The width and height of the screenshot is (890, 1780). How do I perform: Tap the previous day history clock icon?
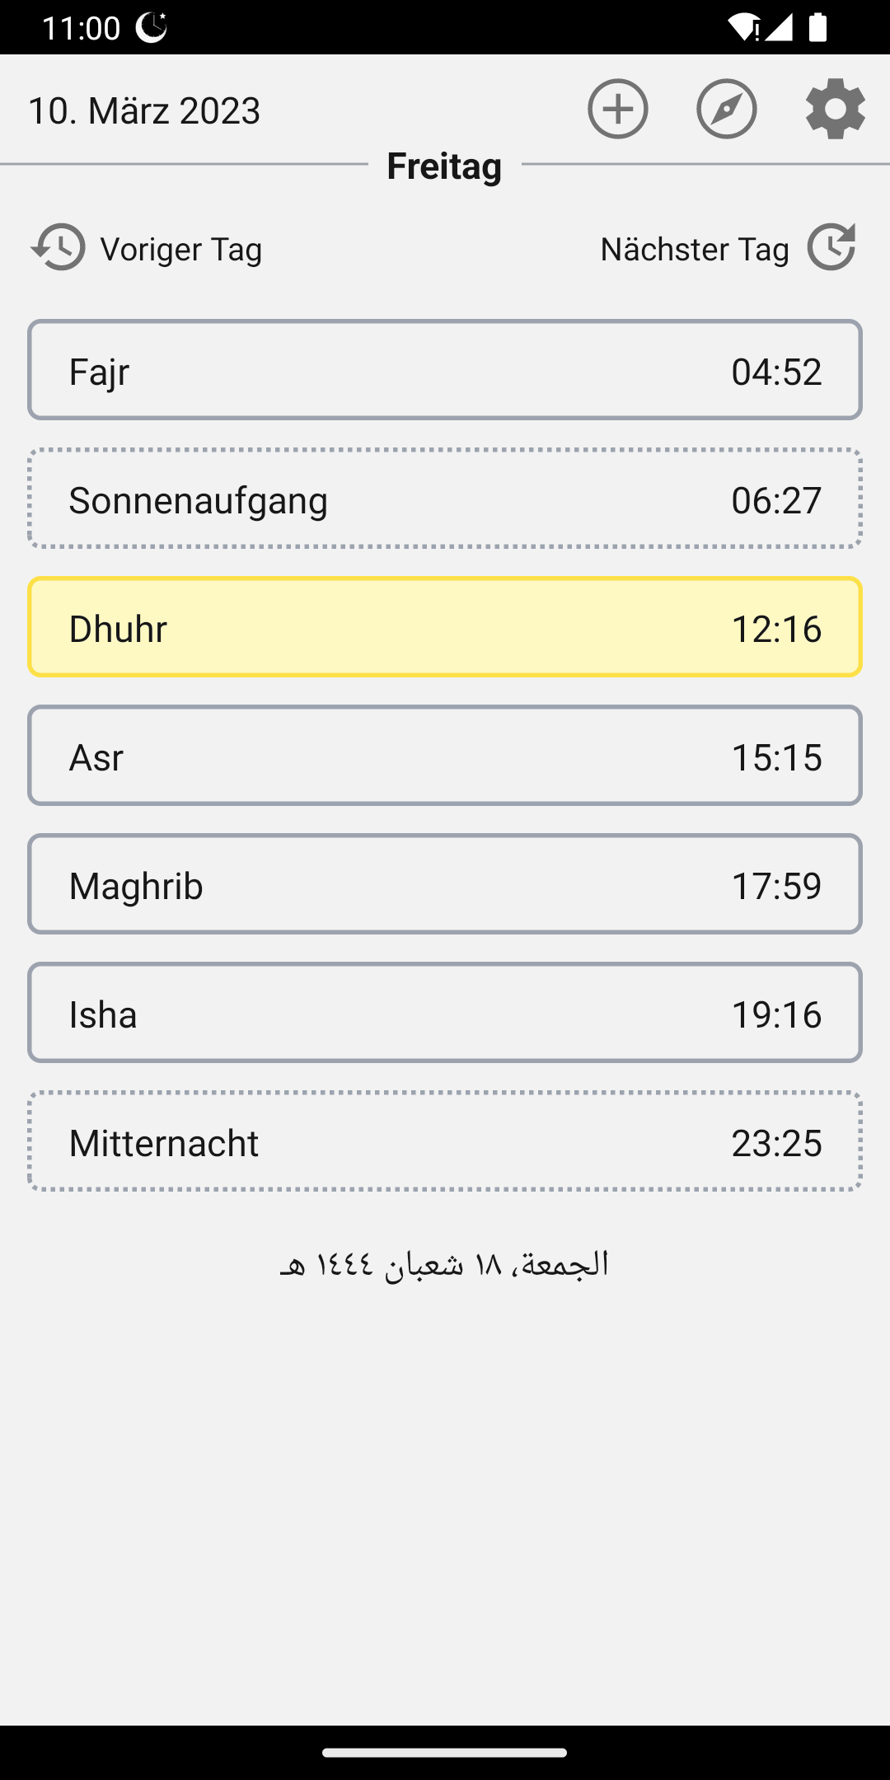(58, 247)
